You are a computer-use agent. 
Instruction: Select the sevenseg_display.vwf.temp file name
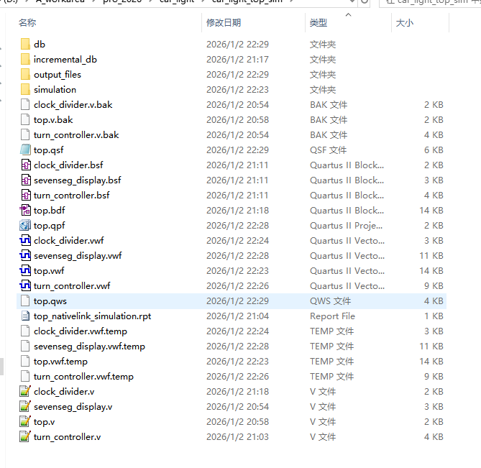[x=89, y=347]
